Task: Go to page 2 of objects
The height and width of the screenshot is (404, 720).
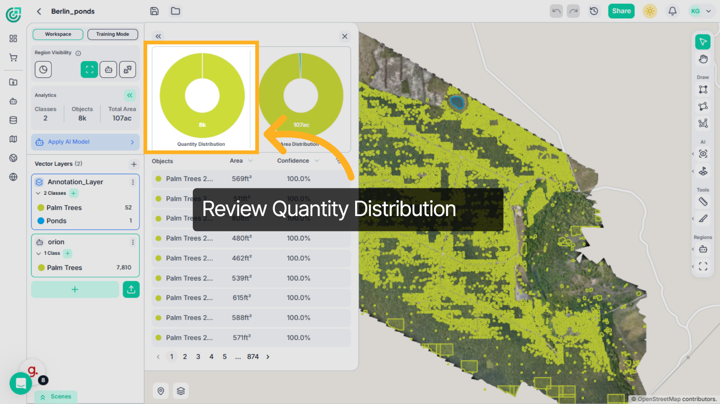Action: [185, 357]
